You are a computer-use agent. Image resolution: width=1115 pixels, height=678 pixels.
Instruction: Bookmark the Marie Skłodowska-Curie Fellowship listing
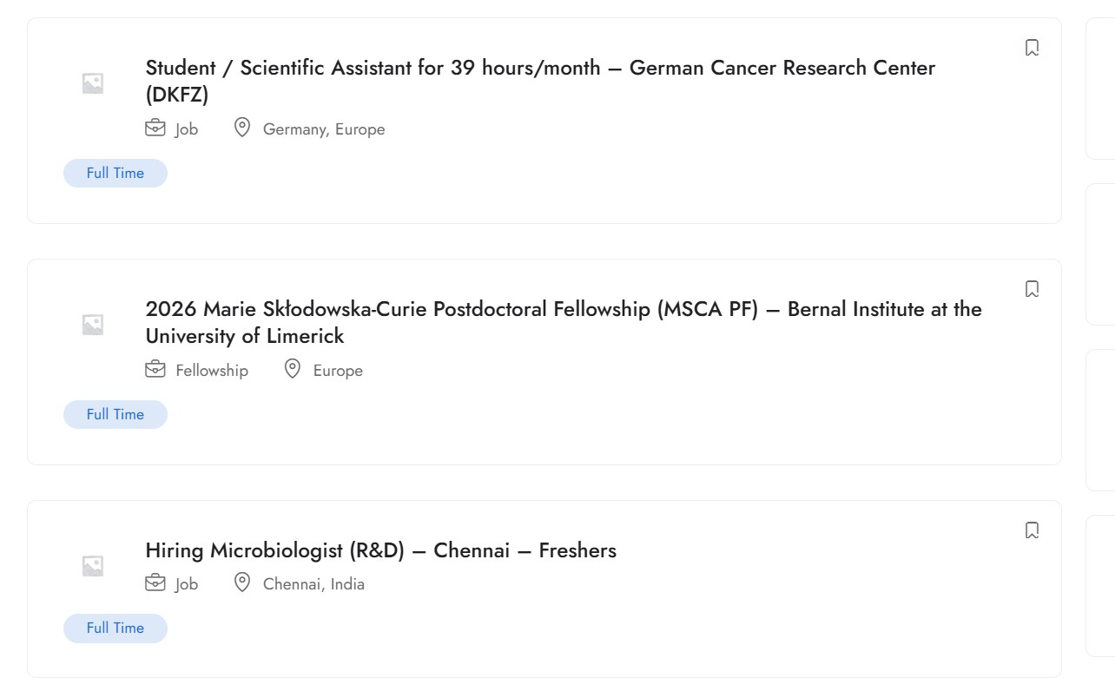click(1032, 289)
